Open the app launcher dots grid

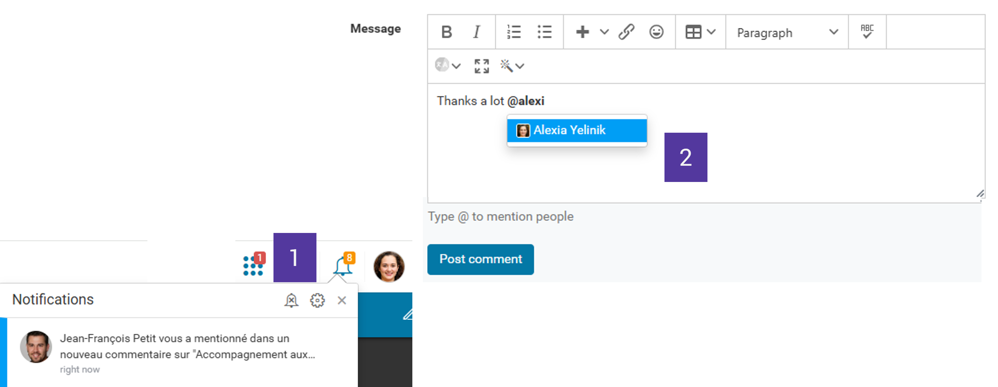coord(253,265)
